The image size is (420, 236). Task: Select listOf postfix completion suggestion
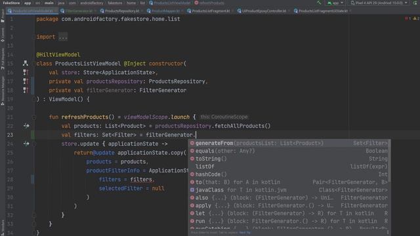pyautogui.click(x=289, y=167)
